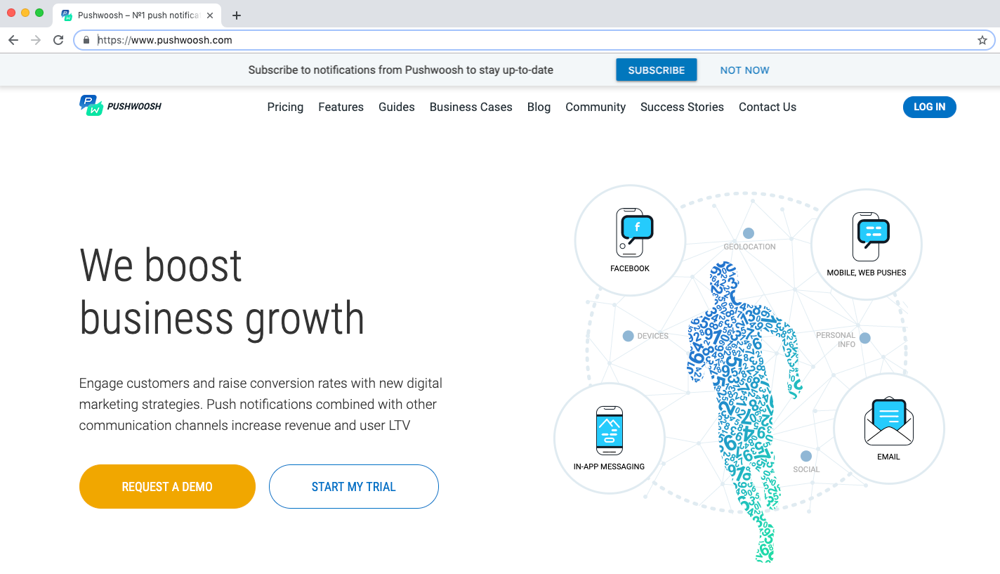Image resolution: width=1000 pixels, height=574 pixels.
Task: Open the Pricing menu item
Action: pos(285,107)
